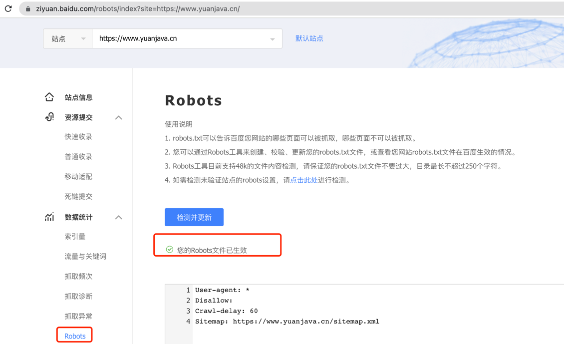Open 死链提交 in sidebar
This screenshot has height=344, width=564.
point(78,197)
